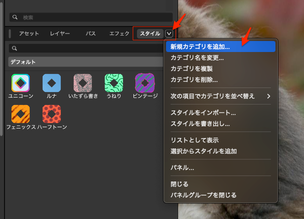Click the magnifier icon in styles search
The image size is (304, 219).
[x=15, y=48]
